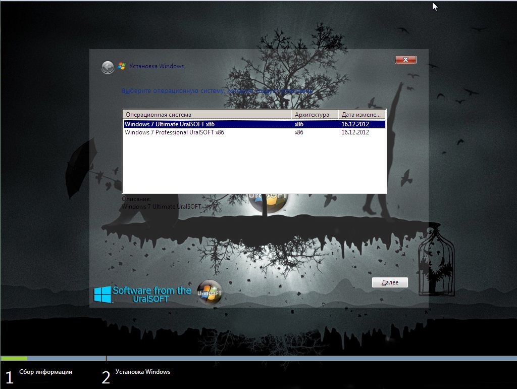Click the x86 cell in Ultimate row
This screenshot has width=517, height=389.
299,124
